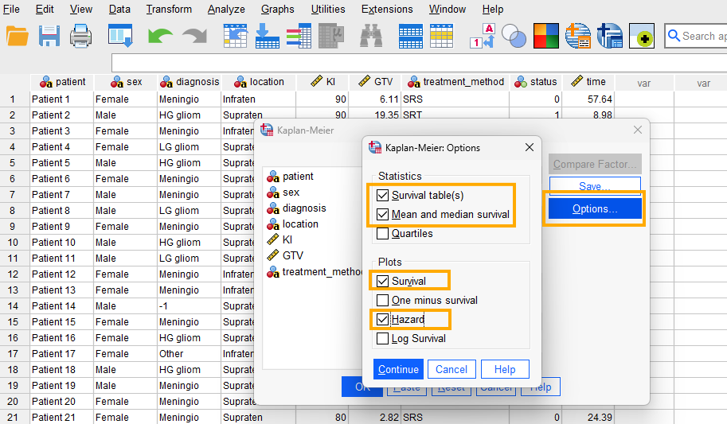Select the treatment_method column header
727x424 pixels.
455,82
